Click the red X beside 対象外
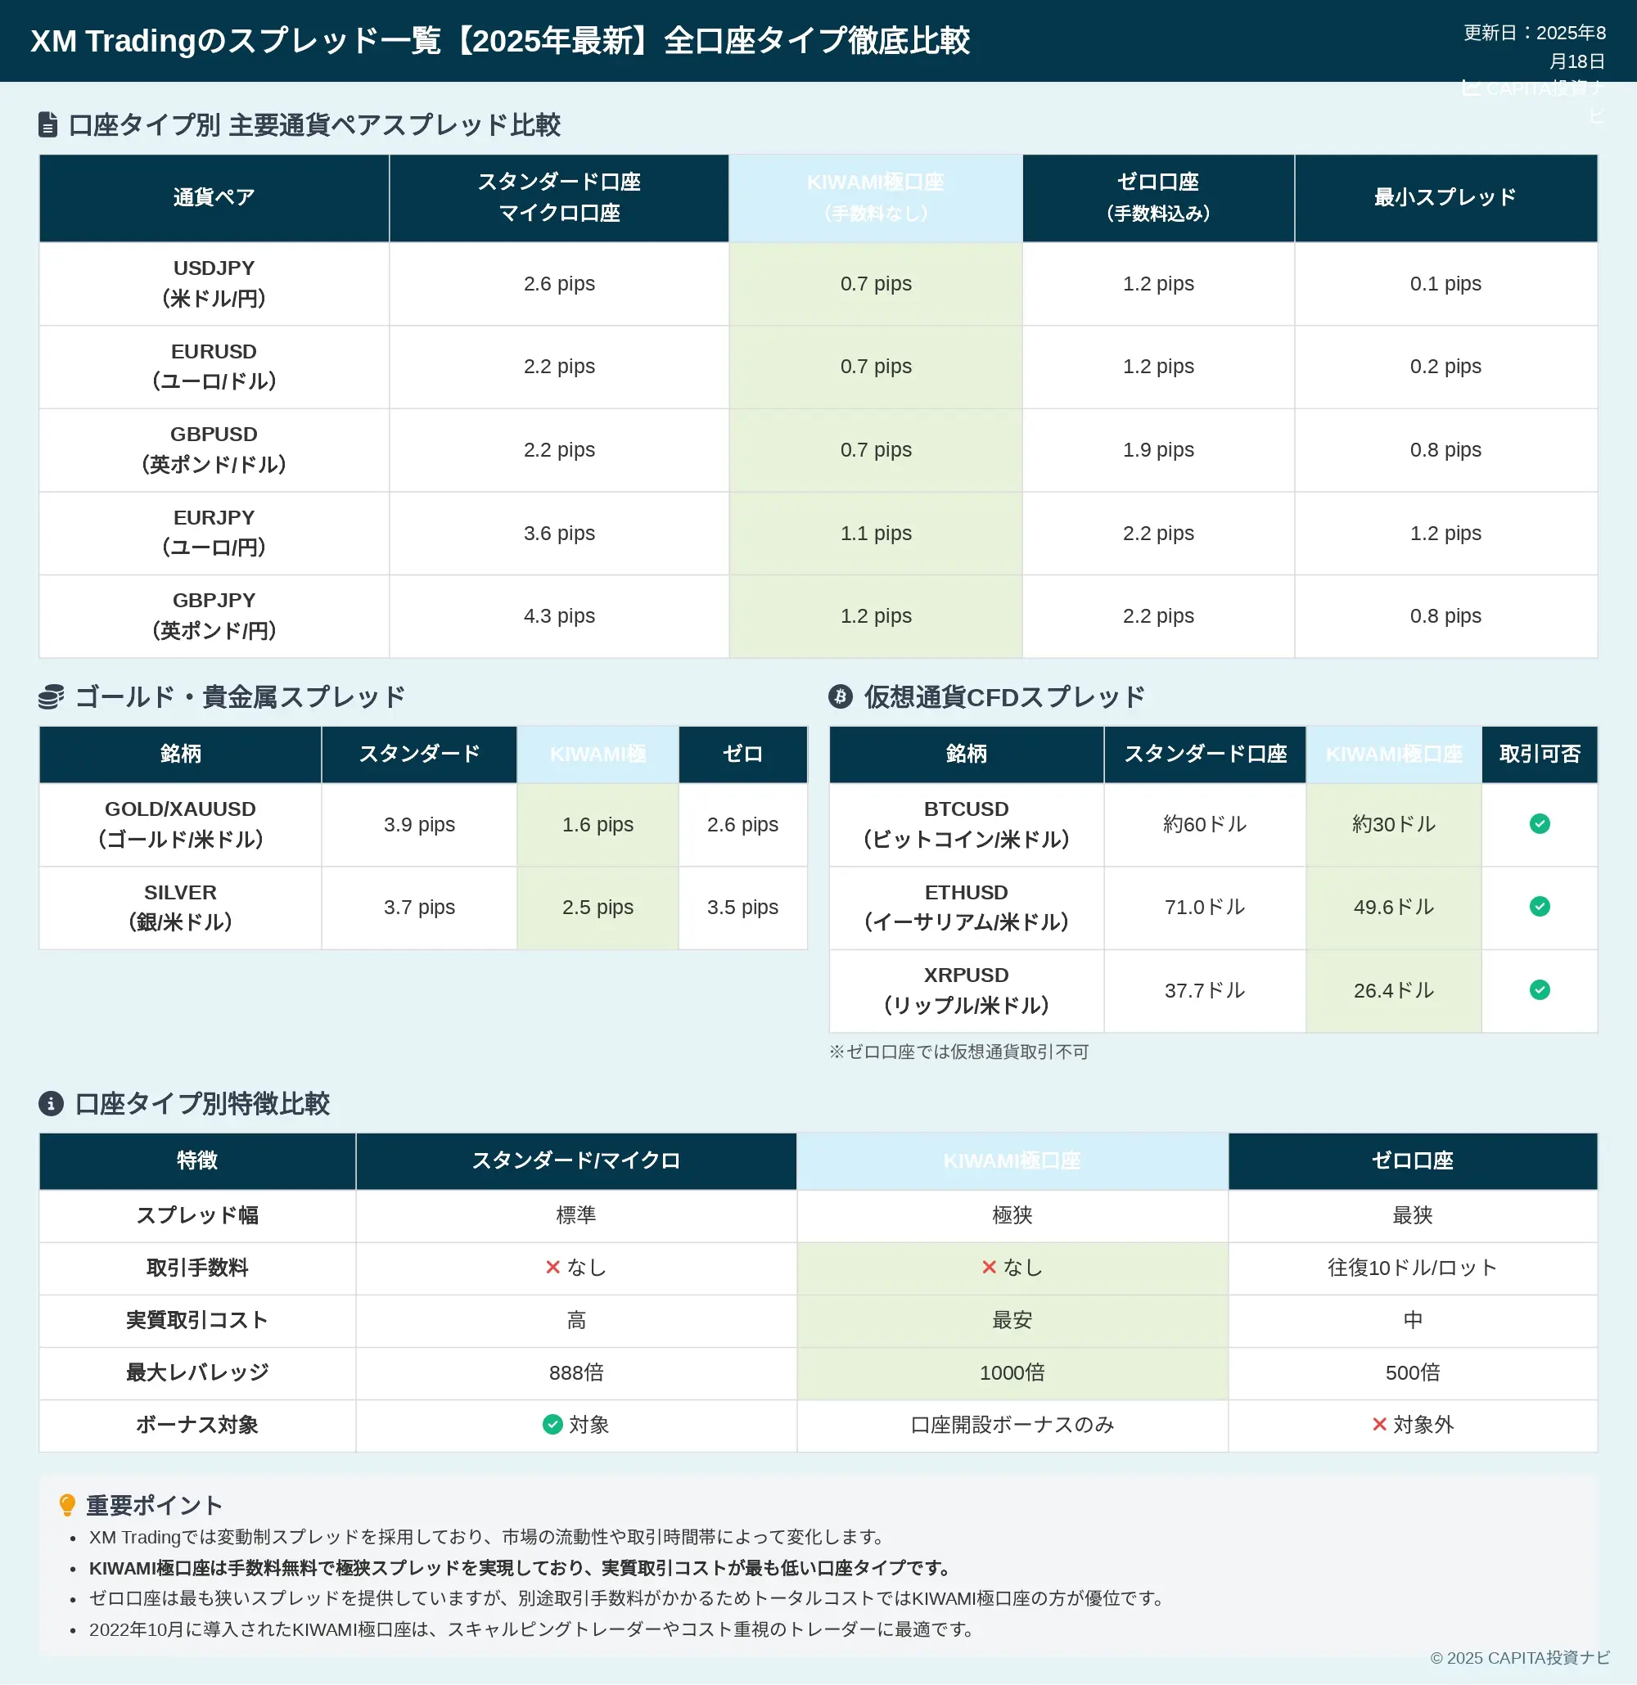The image size is (1637, 1685). [x=1379, y=1425]
